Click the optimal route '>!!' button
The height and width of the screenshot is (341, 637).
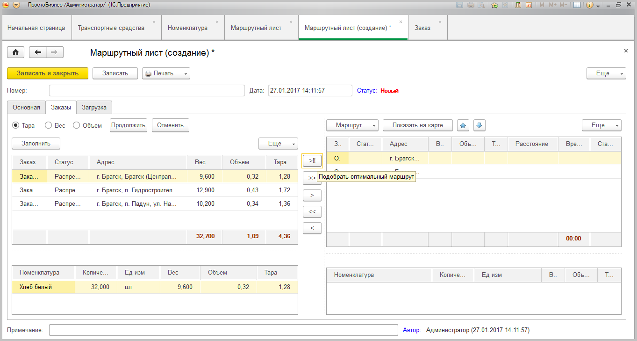[x=312, y=160]
